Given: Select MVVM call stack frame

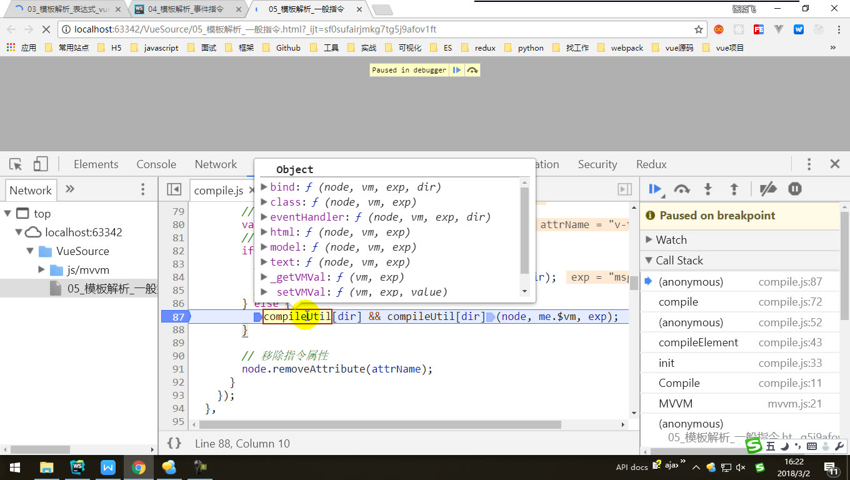Looking at the screenshot, I should click(x=740, y=404).
